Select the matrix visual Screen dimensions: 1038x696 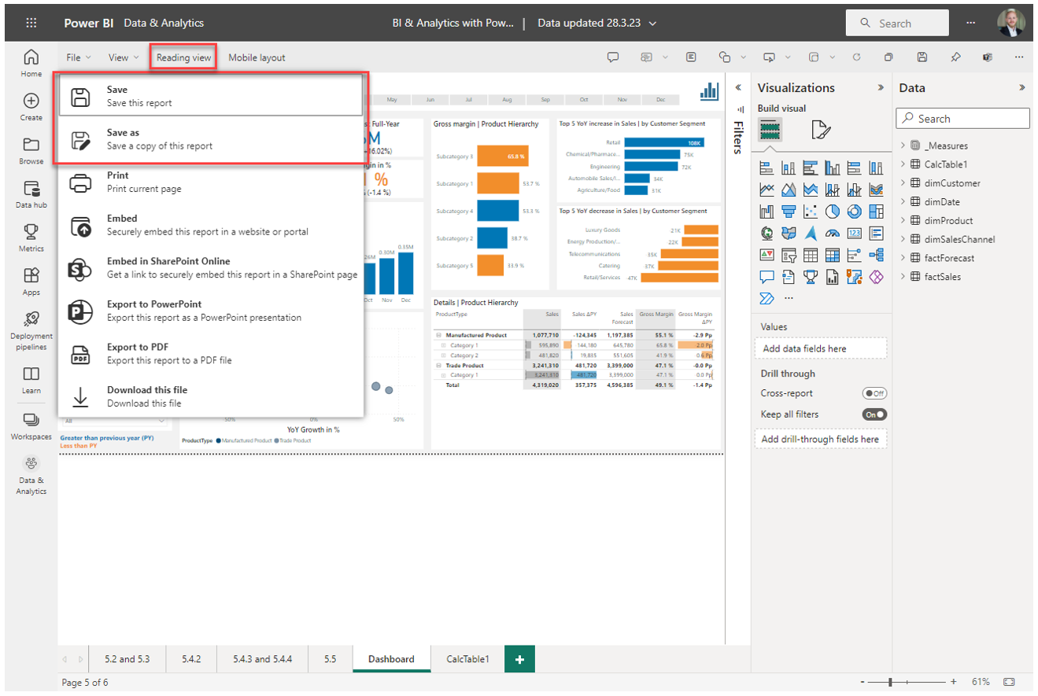[x=833, y=255]
